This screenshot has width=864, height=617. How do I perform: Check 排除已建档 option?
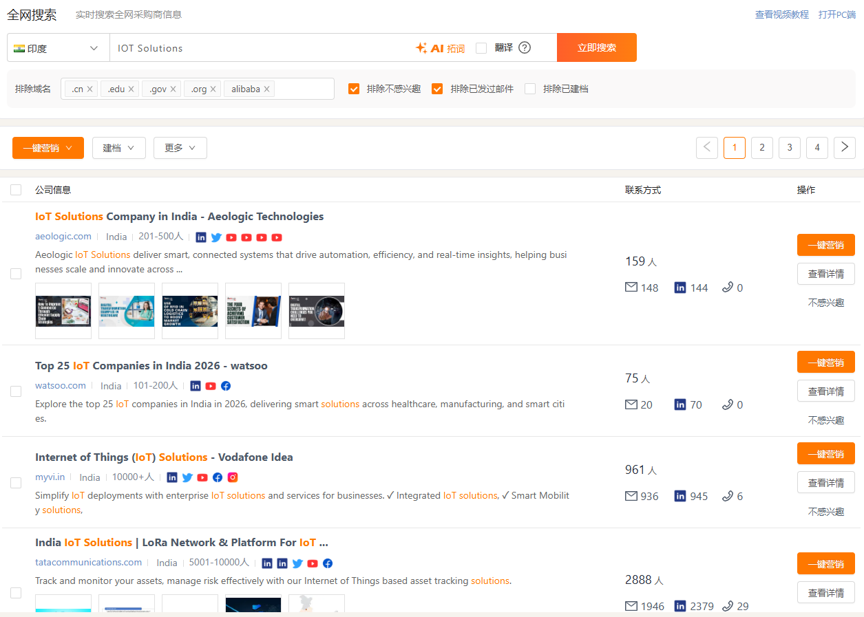(530, 89)
